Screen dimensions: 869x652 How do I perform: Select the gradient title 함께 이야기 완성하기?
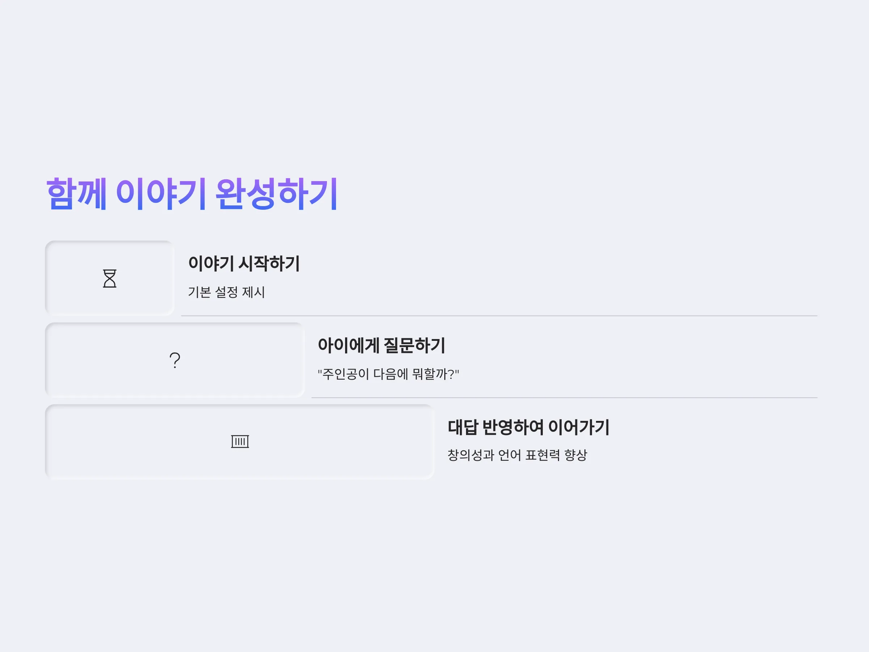click(x=192, y=194)
